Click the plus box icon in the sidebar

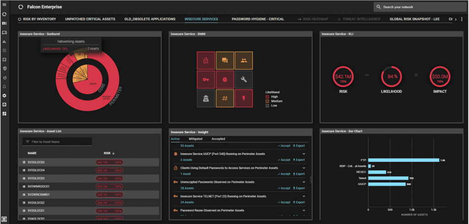[4, 59]
